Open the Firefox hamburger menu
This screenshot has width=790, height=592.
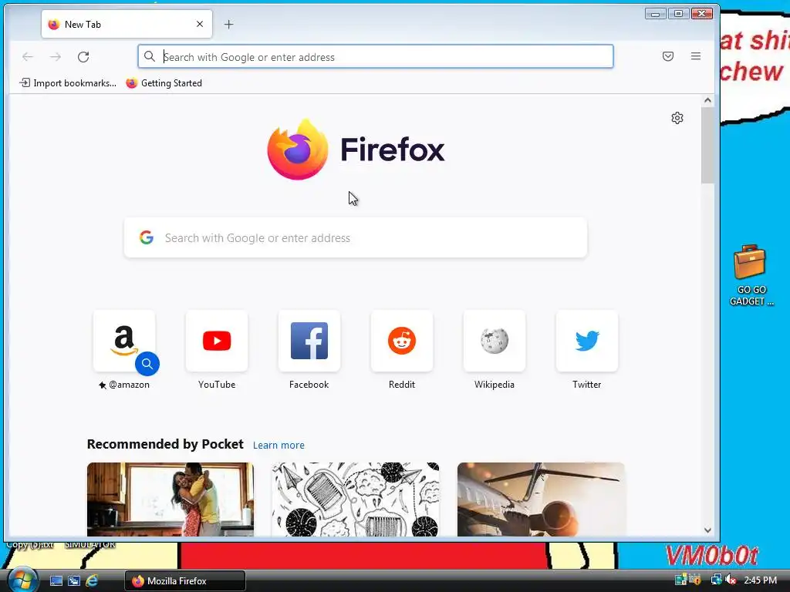[696, 56]
